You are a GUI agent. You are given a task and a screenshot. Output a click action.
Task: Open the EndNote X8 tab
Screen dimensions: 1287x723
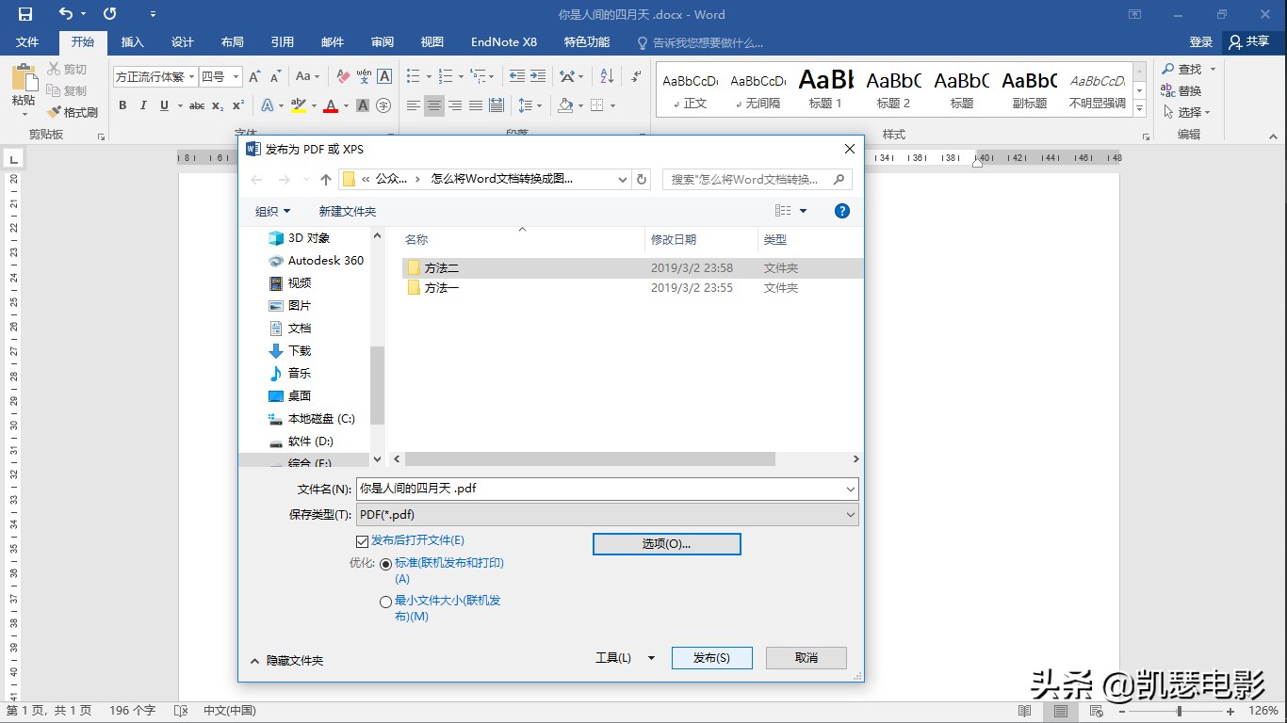(x=503, y=41)
